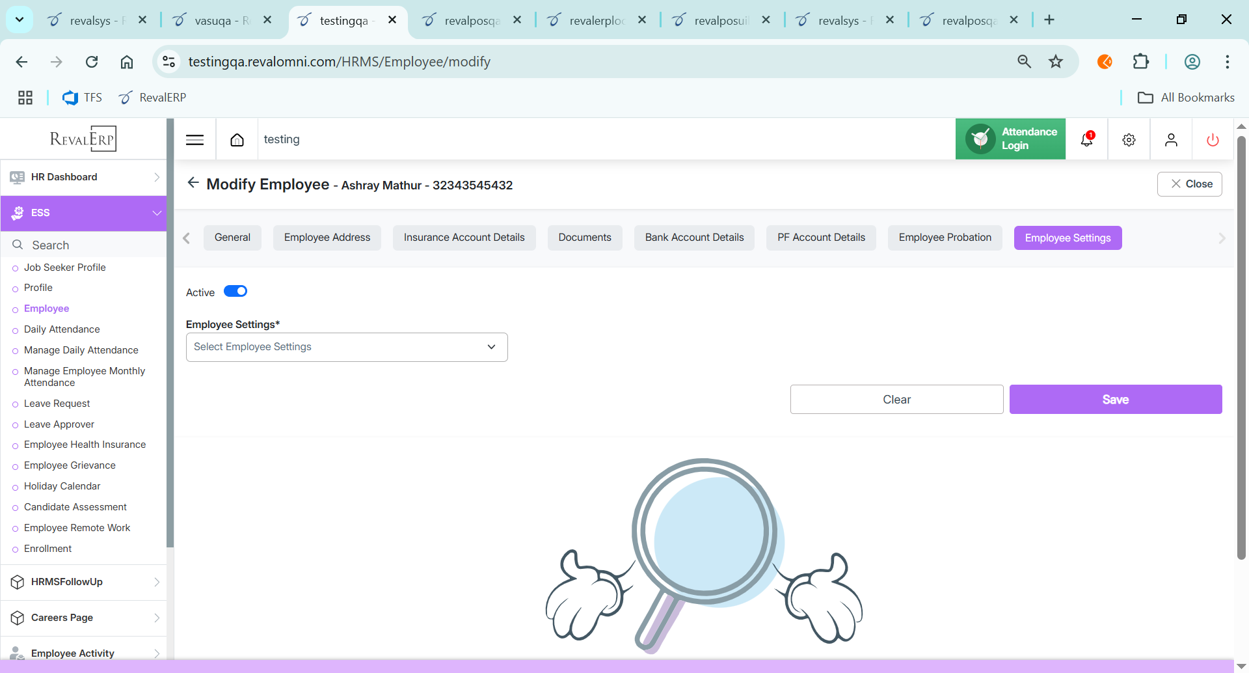The width and height of the screenshot is (1249, 673).
Task: Click the Clear button
Action: 896,400
